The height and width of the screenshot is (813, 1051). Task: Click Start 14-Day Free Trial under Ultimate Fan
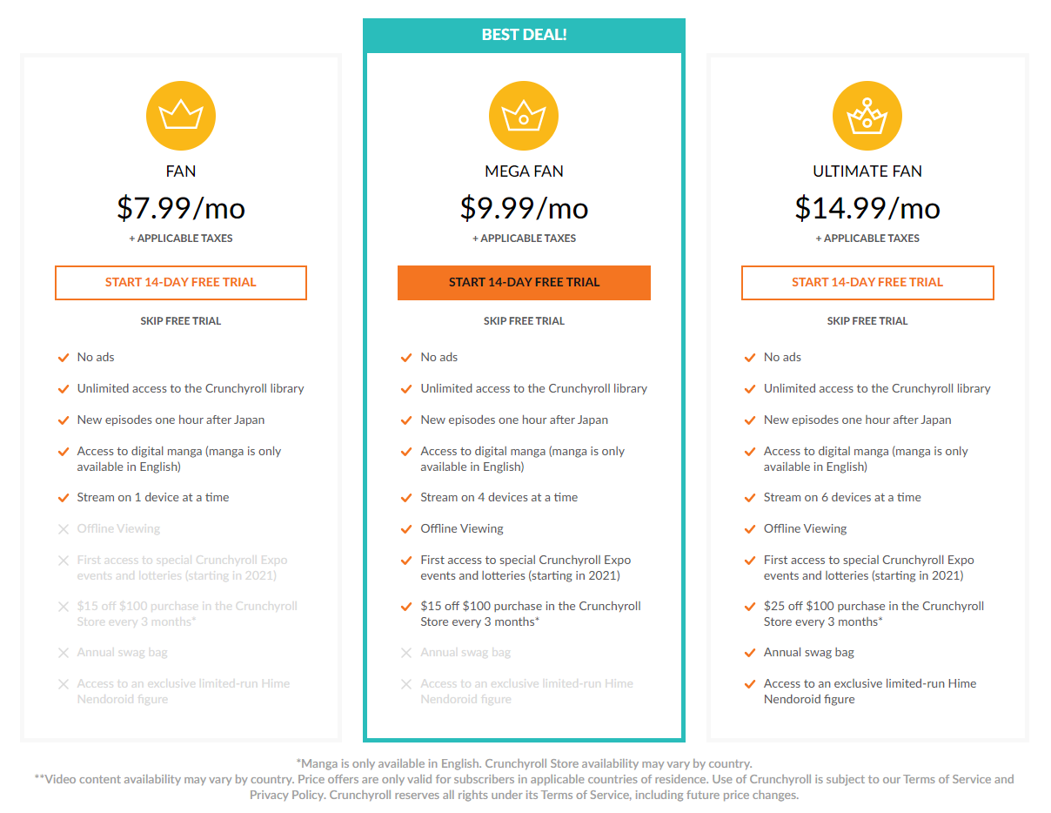[867, 283]
